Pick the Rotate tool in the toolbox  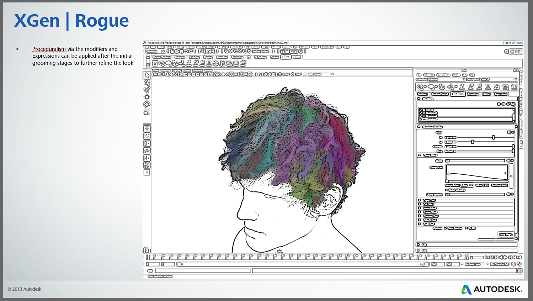(x=147, y=104)
